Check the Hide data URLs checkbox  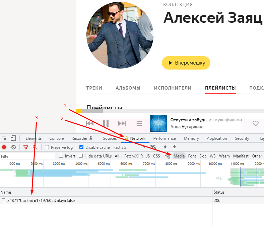click(81, 156)
